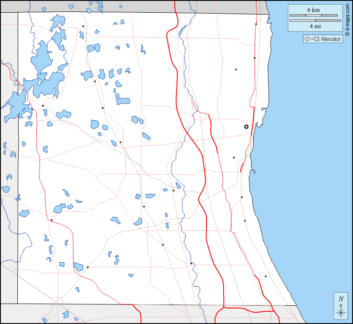
Task: Open the d-maps.com copyright link
Action: tap(347, 20)
